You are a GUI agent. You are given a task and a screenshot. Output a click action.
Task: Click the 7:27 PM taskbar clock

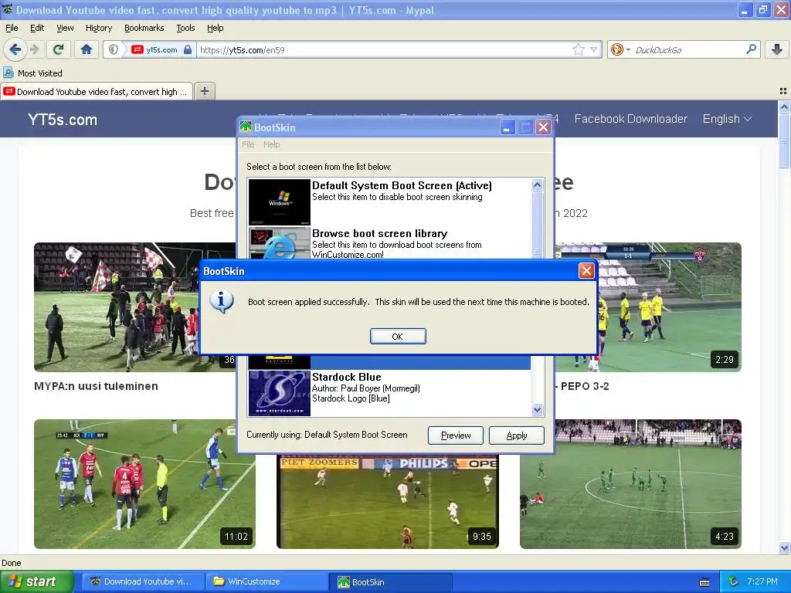tap(762, 581)
